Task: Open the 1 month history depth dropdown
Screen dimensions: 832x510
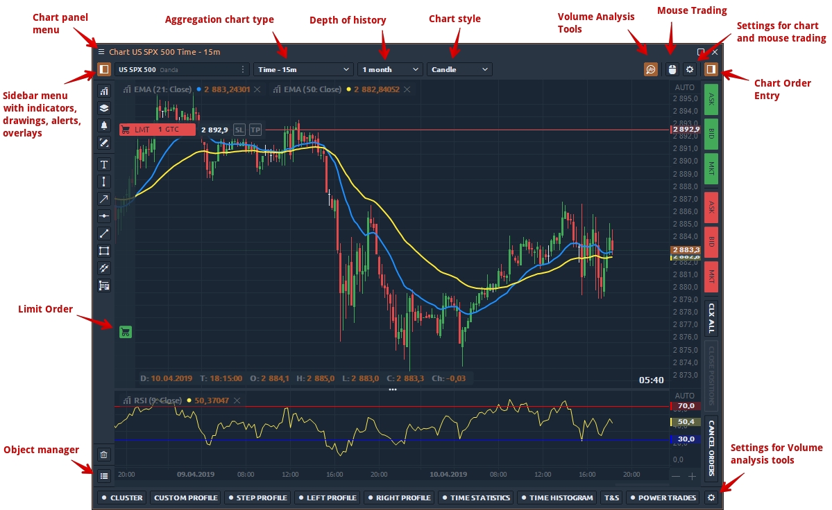Action: 390,69
